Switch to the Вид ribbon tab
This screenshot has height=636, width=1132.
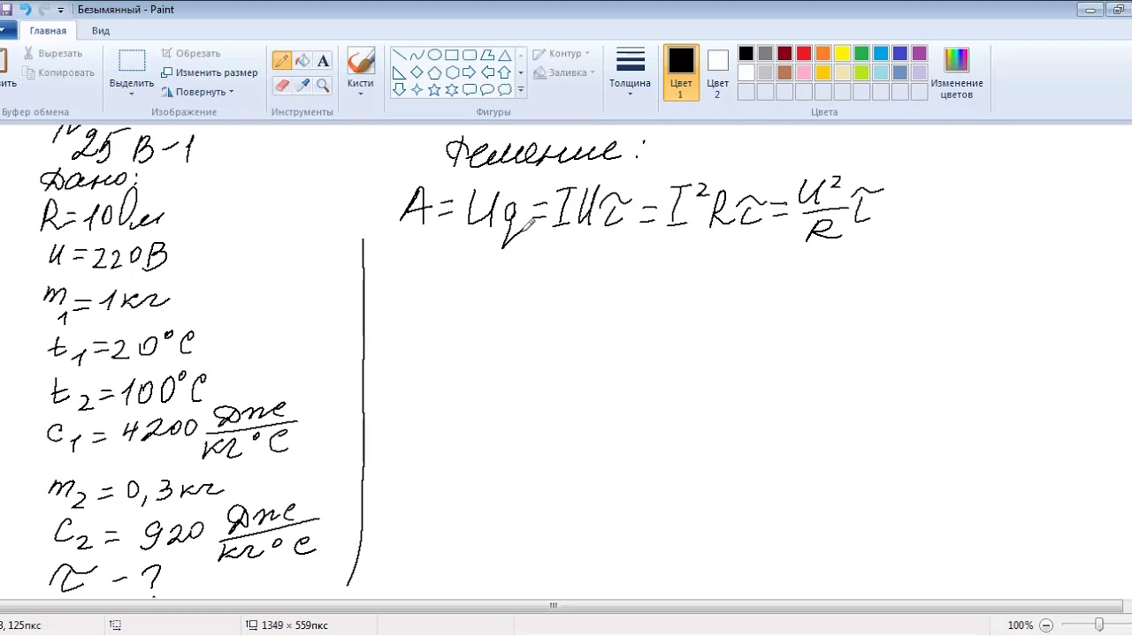coord(101,31)
